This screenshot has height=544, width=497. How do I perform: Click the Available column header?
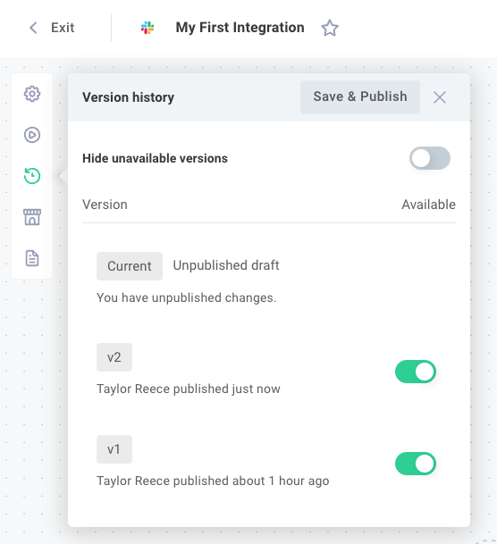[429, 205]
